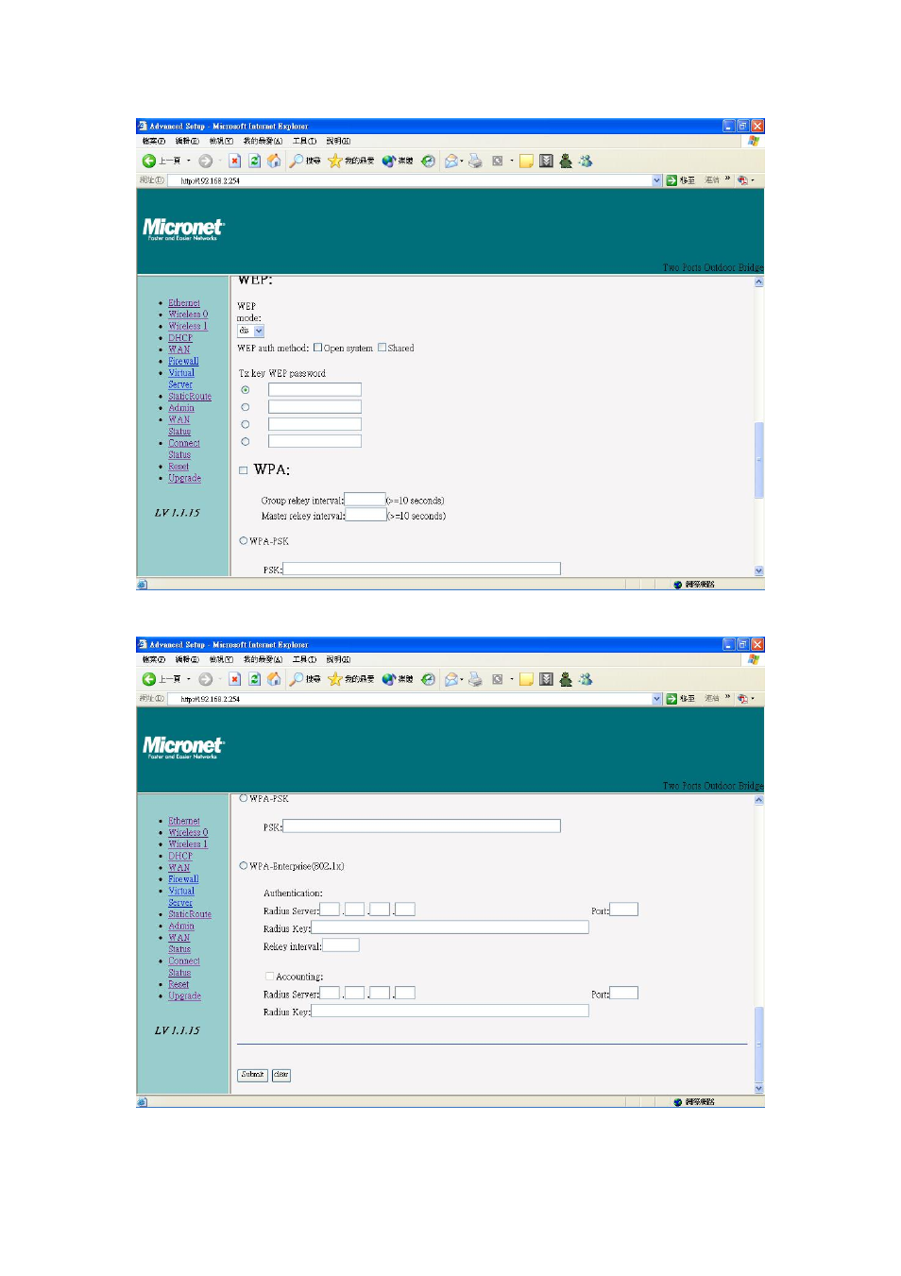Open Mail icon dropdown arrow, upper window
Viewport: 901px width, 1276px height.
point(462,162)
